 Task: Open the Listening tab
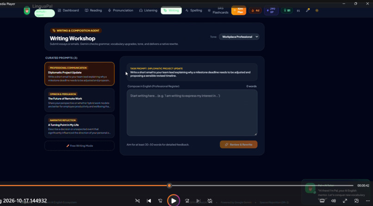click(x=148, y=11)
